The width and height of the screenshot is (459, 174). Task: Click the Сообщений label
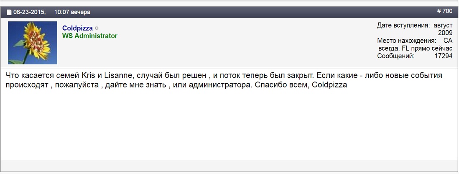pyautogui.click(x=396, y=56)
